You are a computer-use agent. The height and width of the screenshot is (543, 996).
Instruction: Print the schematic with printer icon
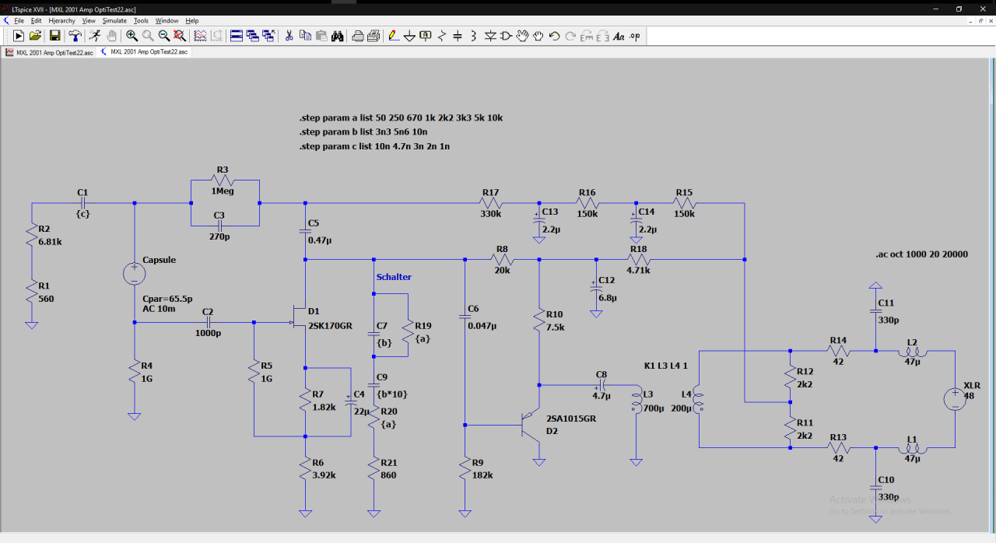pyautogui.click(x=358, y=36)
